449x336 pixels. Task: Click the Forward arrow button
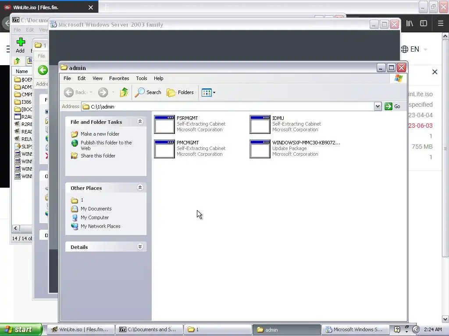pyautogui.click(x=103, y=92)
